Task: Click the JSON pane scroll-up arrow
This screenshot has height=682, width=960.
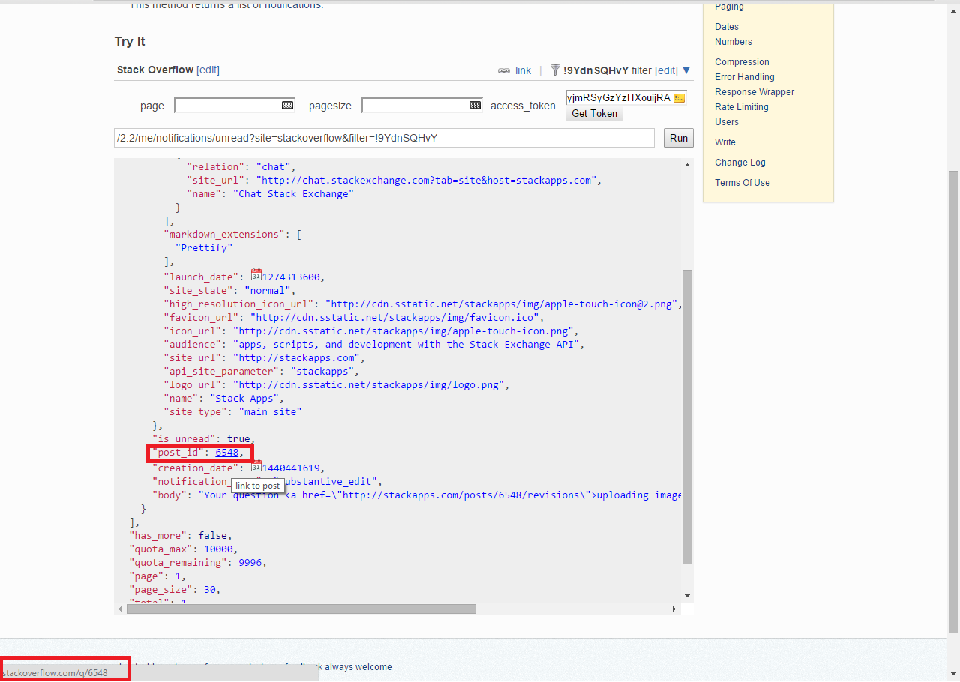Action: [x=687, y=165]
